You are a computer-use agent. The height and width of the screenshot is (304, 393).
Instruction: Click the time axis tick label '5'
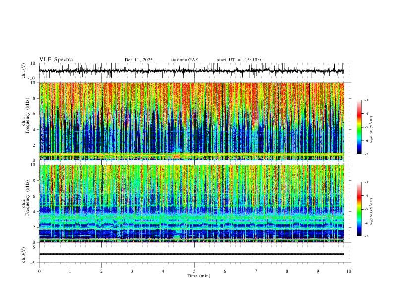194,271
